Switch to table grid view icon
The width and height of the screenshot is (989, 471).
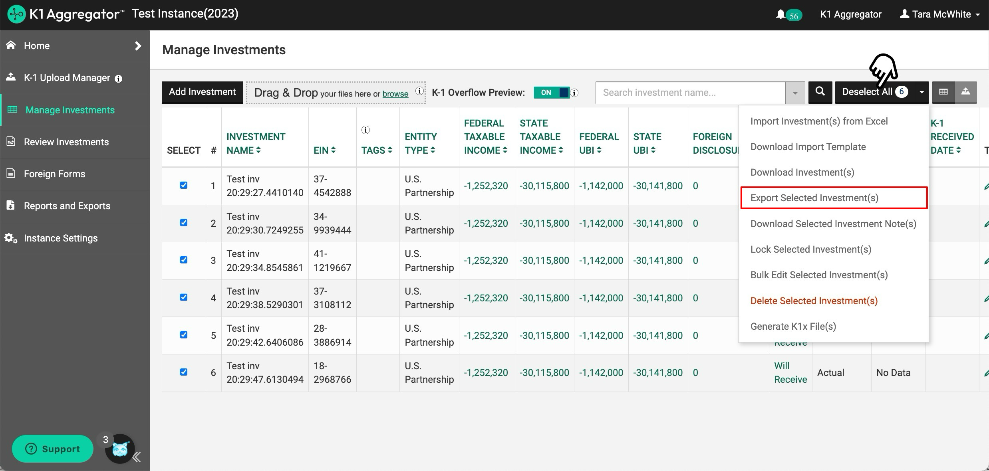pyautogui.click(x=943, y=92)
